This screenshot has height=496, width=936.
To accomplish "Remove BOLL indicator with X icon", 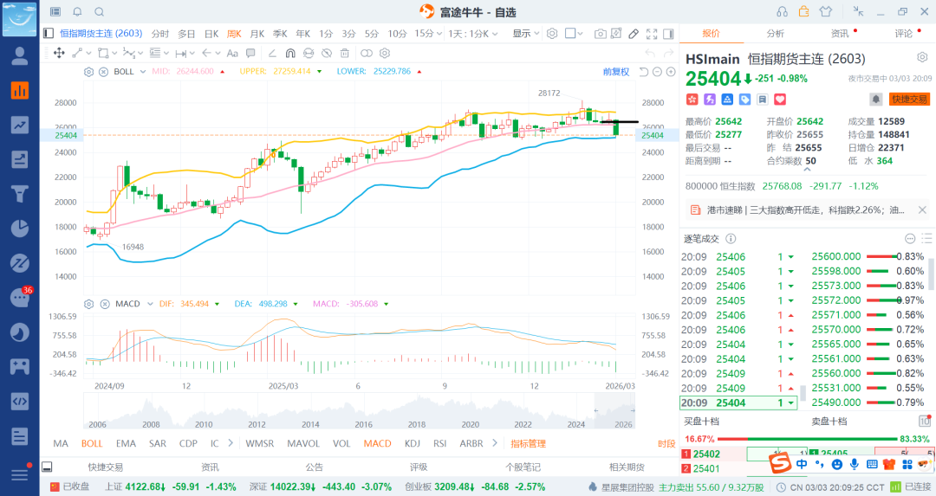I will tap(103, 72).
